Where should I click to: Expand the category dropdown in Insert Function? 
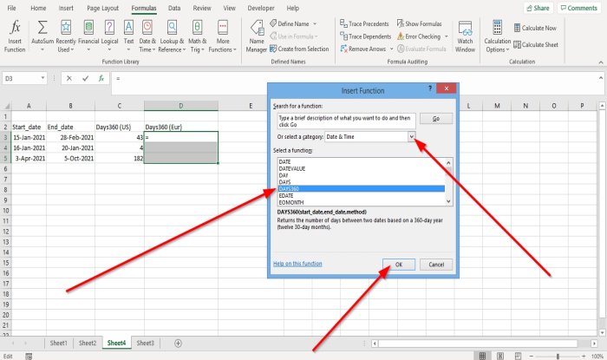(x=412, y=137)
